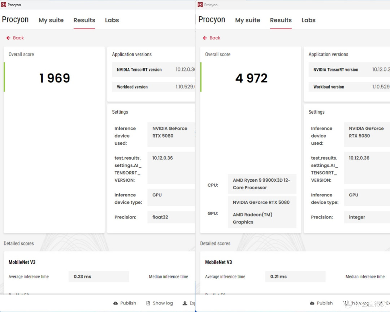Click 'NVIDIA TensorRT version' in the right window

[336, 70]
